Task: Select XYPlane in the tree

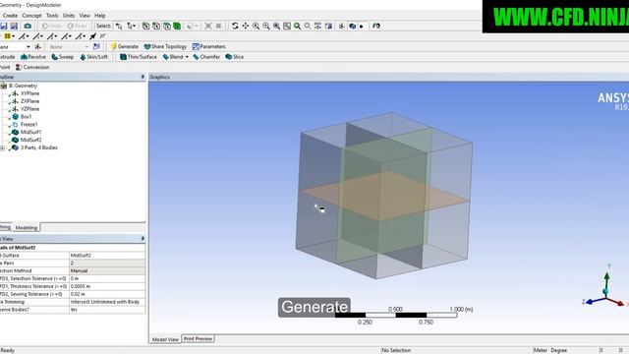Action: coord(29,93)
